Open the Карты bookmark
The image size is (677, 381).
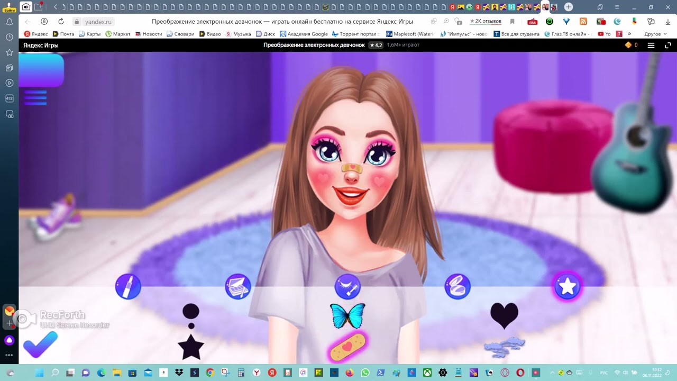90,34
